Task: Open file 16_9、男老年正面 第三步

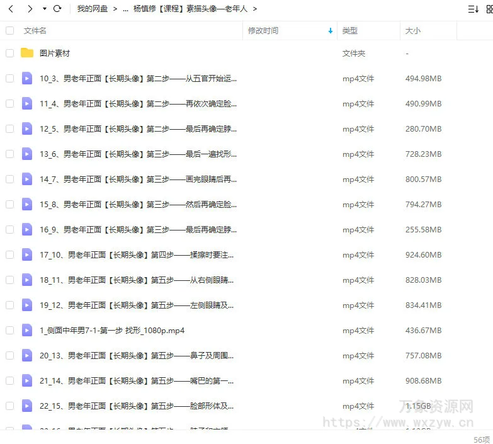Action: (138, 229)
